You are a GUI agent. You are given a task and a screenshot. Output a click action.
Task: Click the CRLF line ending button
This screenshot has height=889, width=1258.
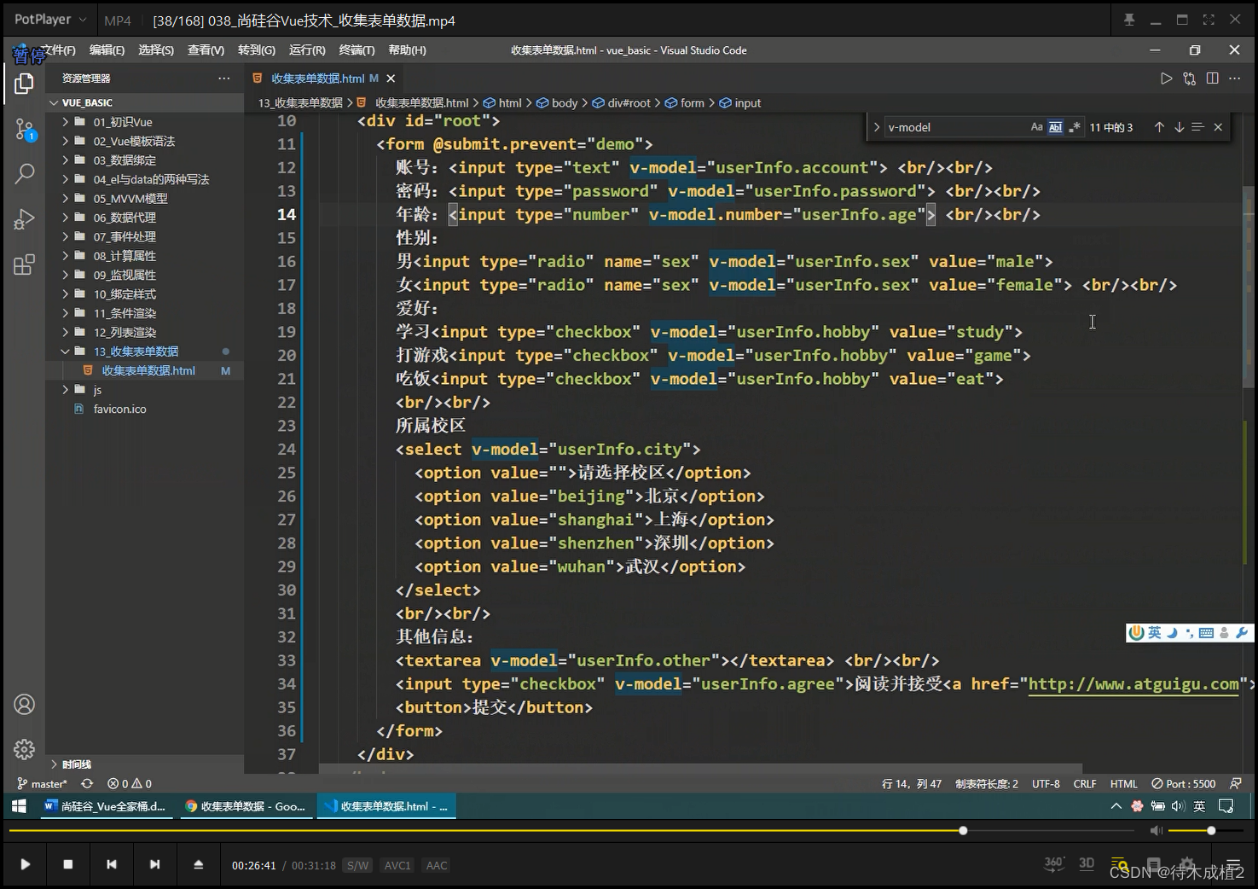click(1085, 783)
